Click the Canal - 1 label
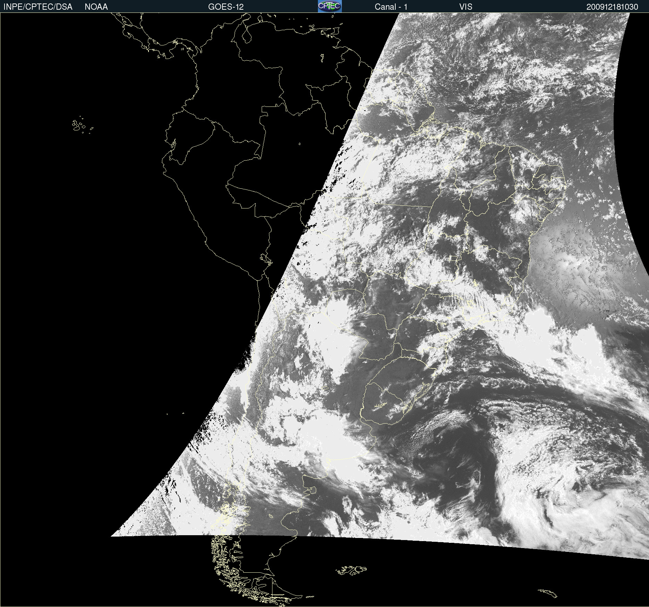Viewport: 649px width, 607px height. point(391,7)
